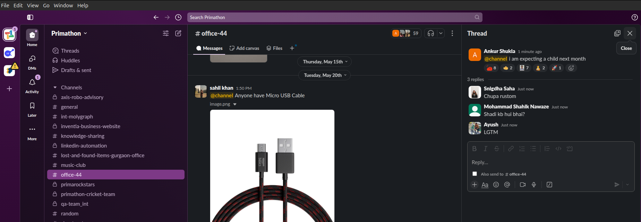
Task: Click the emoji picker in reply box
Action: pyautogui.click(x=496, y=185)
